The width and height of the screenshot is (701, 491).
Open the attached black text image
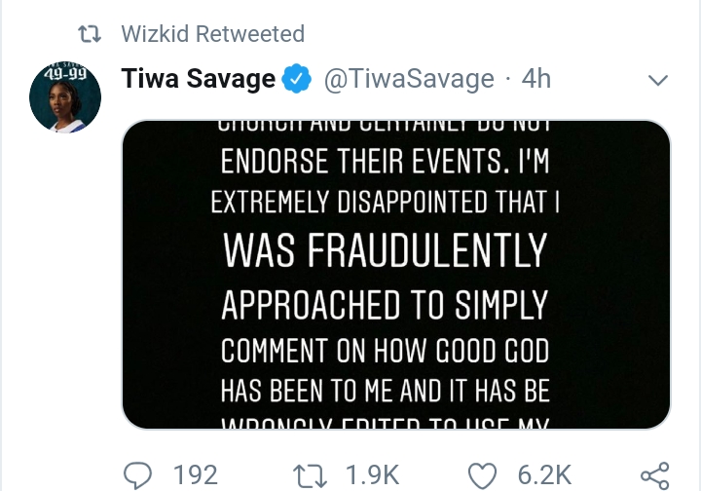(396, 275)
